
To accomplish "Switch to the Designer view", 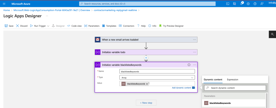I will tap(58, 26).
